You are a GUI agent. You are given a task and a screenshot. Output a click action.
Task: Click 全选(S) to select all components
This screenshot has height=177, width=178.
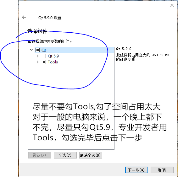click(x=65, y=155)
